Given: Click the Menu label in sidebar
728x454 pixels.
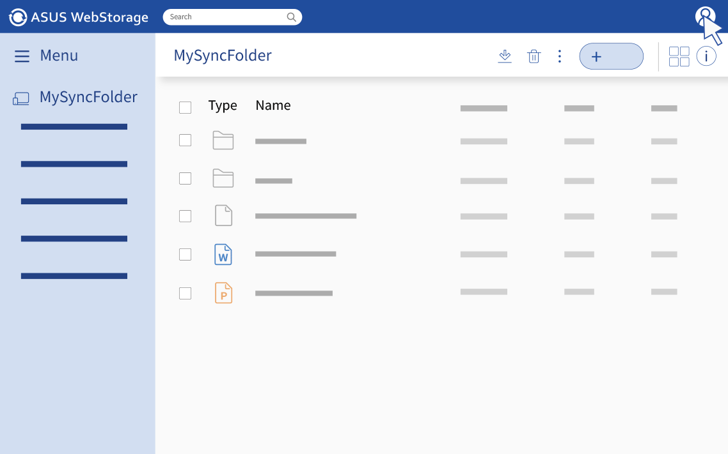Looking at the screenshot, I should coord(59,56).
